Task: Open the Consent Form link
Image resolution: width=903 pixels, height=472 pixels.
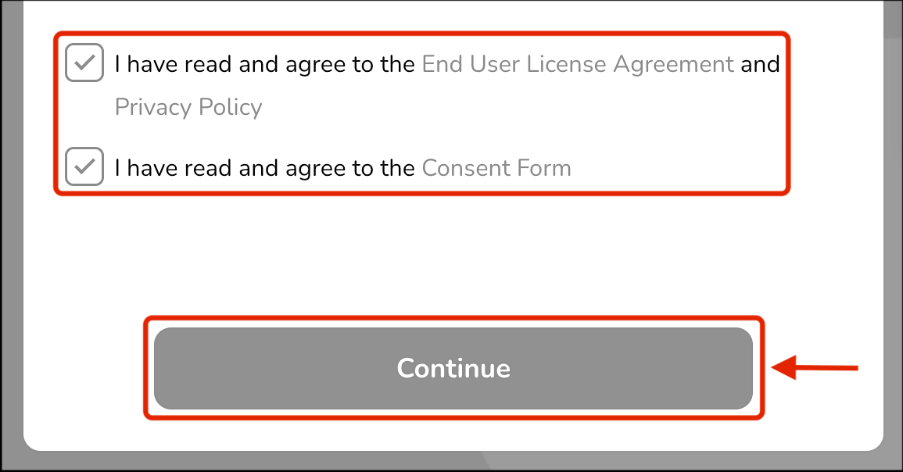Action: [x=496, y=168]
